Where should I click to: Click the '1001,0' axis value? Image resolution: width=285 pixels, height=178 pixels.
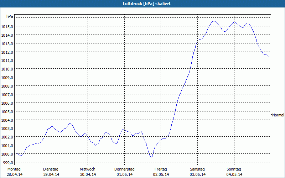click(x=7, y=146)
